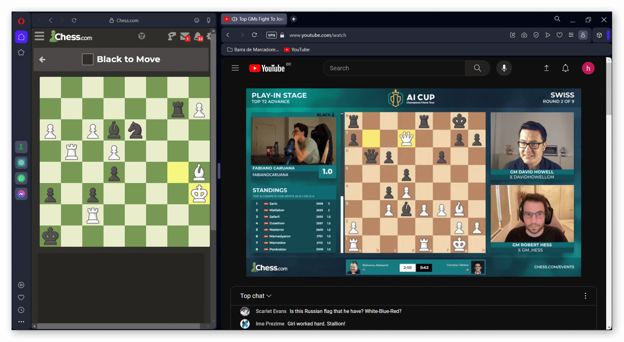The height and width of the screenshot is (342, 624).
Task: Go back in the Chess.com panel toolbar
Action: tap(51, 20)
